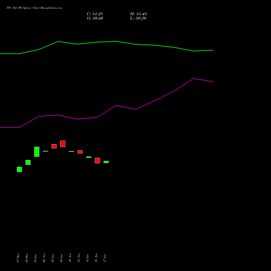Image resolution: width=271 pixels, height=271 pixels.
Task: Click the red candle on 12 Jun
Action: (80, 152)
